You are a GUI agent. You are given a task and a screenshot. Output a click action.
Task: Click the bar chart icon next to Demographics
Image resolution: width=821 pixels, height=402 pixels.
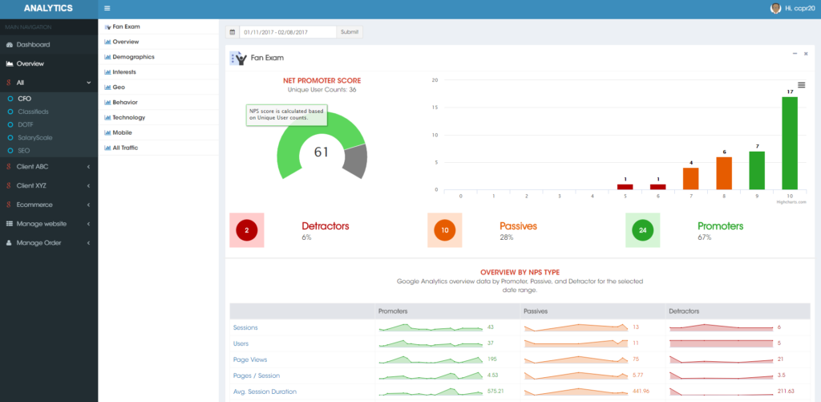107,57
